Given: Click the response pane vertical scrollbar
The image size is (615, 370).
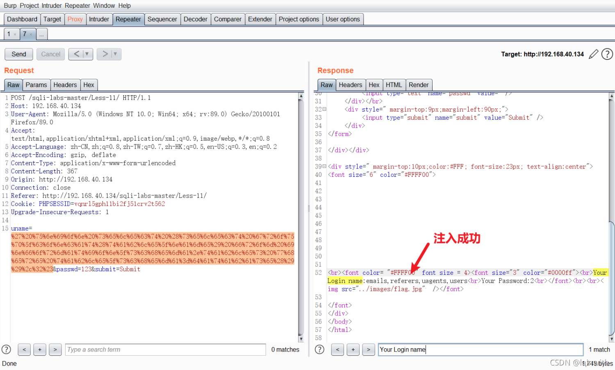Looking at the screenshot, I should (612, 217).
